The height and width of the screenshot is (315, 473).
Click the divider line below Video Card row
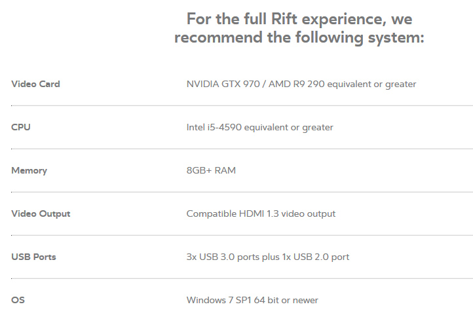tap(242, 105)
